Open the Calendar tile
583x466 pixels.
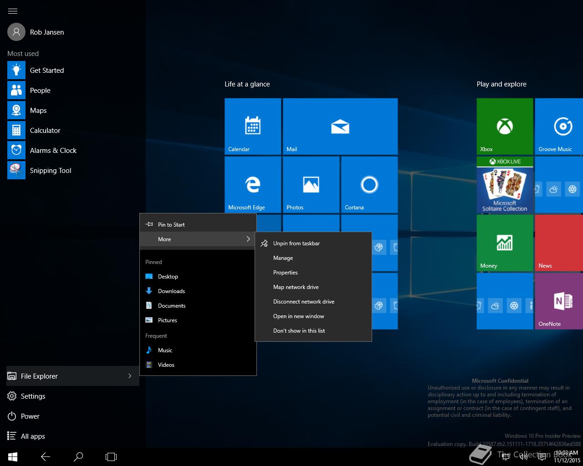pos(253,127)
